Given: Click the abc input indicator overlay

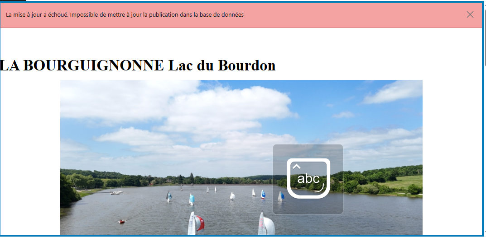Looking at the screenshot, I should (308, 179).
